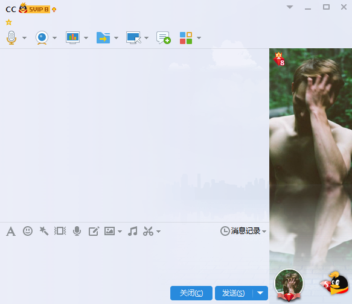Expand screenshot options dropdown arrow
The width and height of the screenshot is (352, 304).
click(158, 232)
